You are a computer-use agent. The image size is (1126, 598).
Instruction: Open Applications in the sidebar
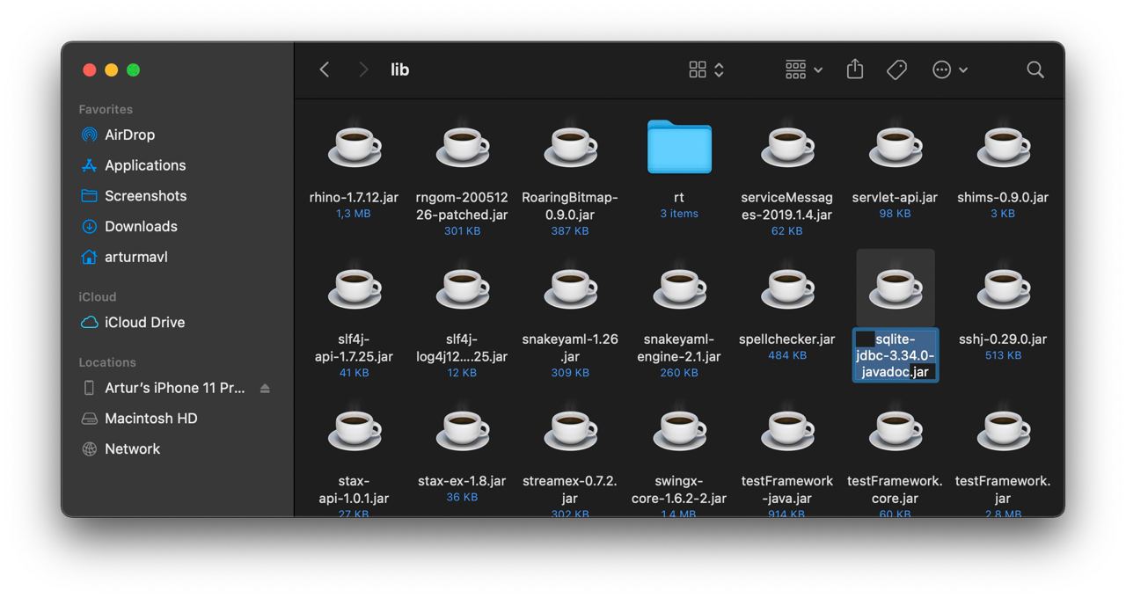(x=145, y=165)
